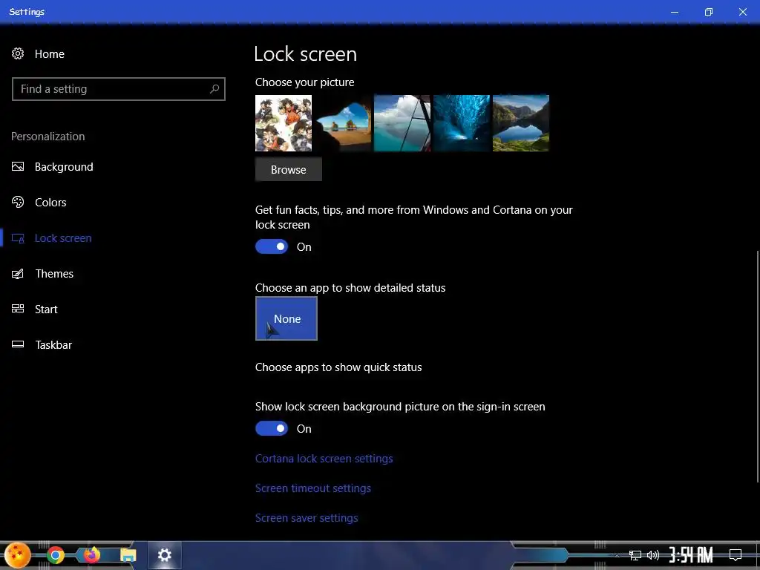This screenshot has width=760, height=570.
Task: Click the Find a setting search box
Action: click(119, 89)
